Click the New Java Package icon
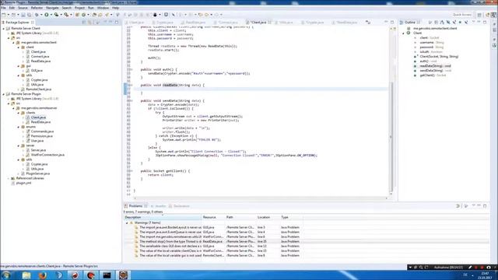Viewport: 498px width, 280px height. pos(77,15)
